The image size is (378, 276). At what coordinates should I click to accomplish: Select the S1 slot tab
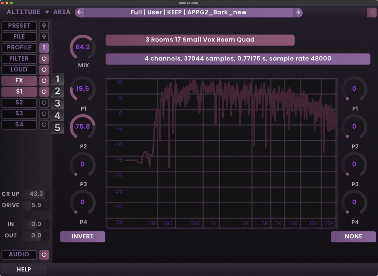click(19, 92)
